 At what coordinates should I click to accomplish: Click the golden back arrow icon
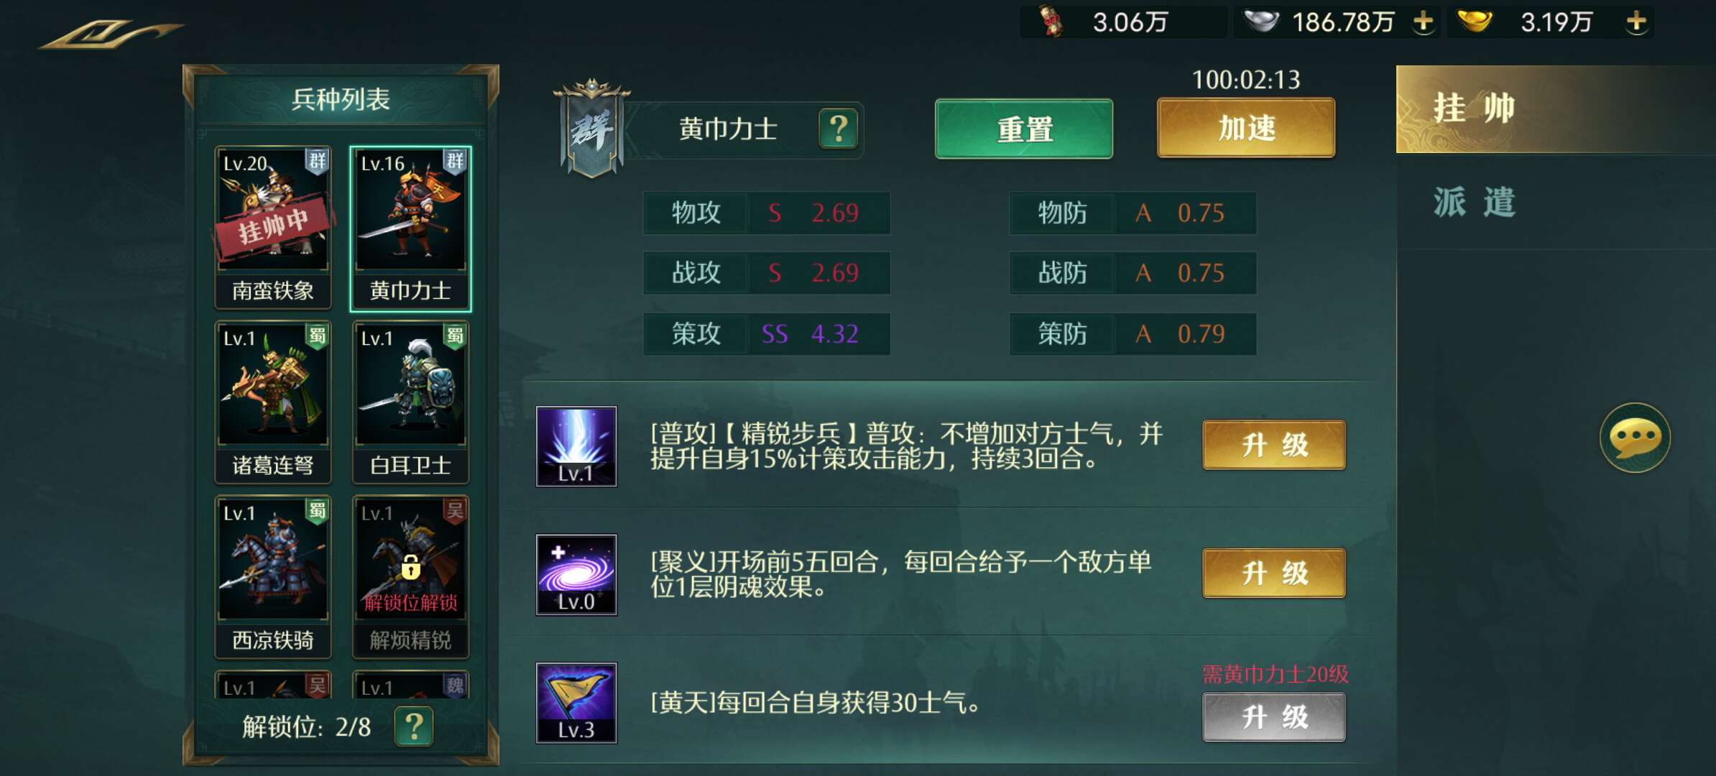click(111, 34)
